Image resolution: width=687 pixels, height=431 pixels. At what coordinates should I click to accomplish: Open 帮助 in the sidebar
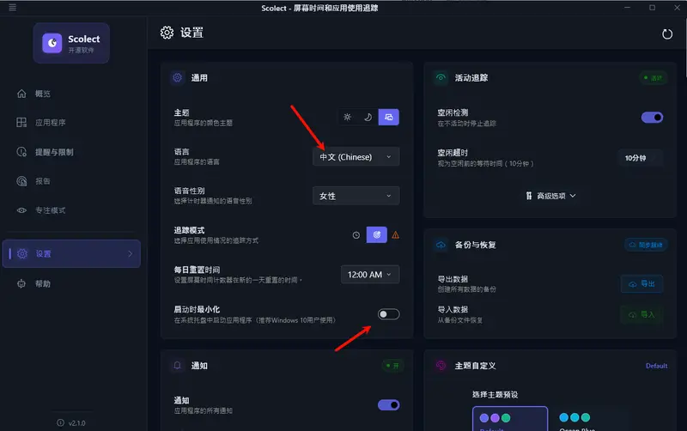pos(71,283)
